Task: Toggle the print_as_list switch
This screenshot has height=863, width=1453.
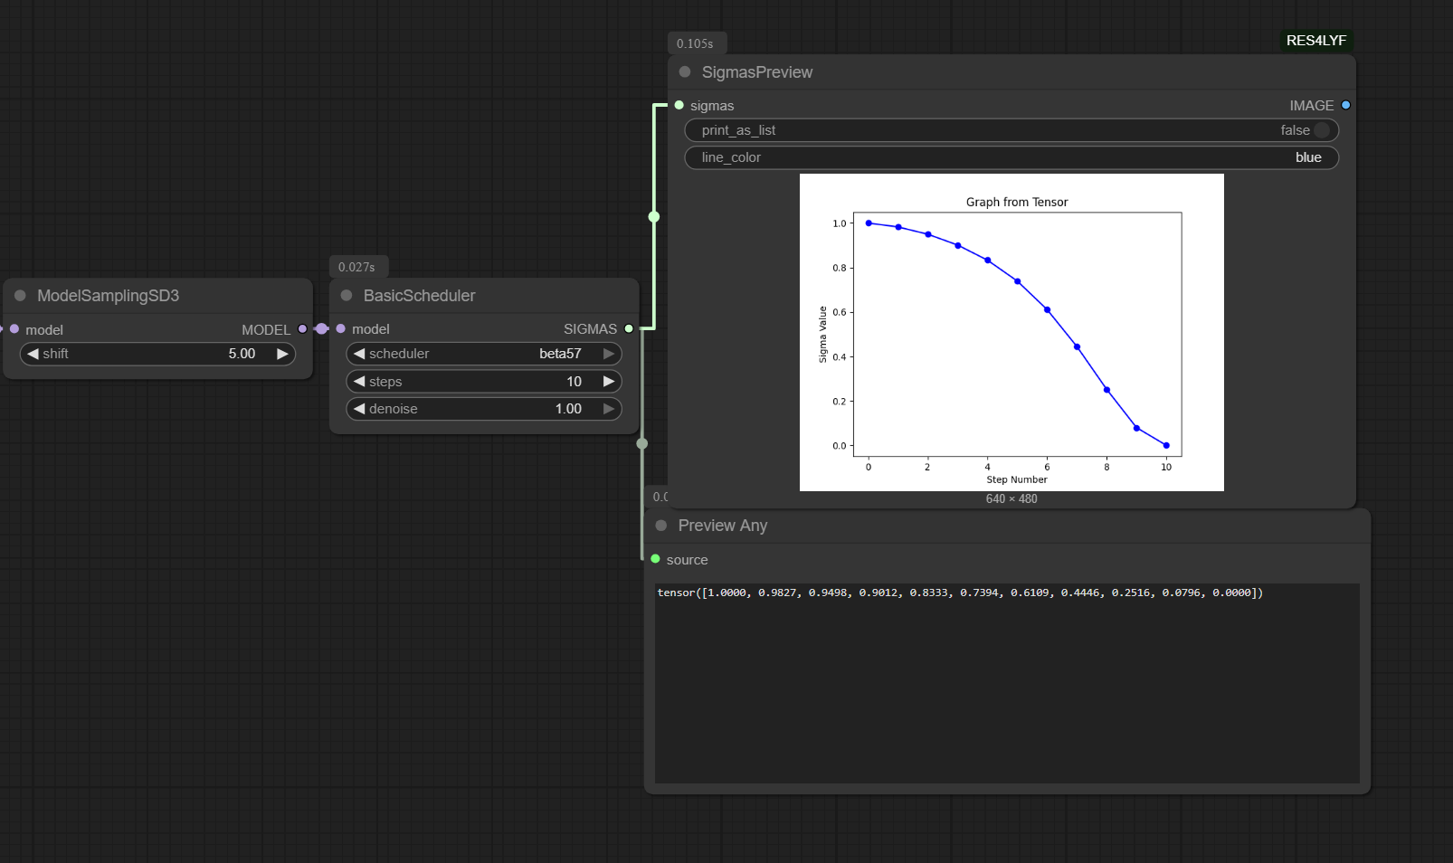Action: (1321, 130)
